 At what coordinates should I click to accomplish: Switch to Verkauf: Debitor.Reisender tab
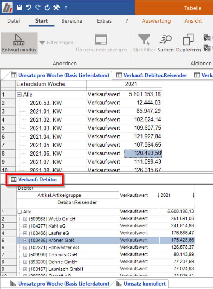point(152,75)
